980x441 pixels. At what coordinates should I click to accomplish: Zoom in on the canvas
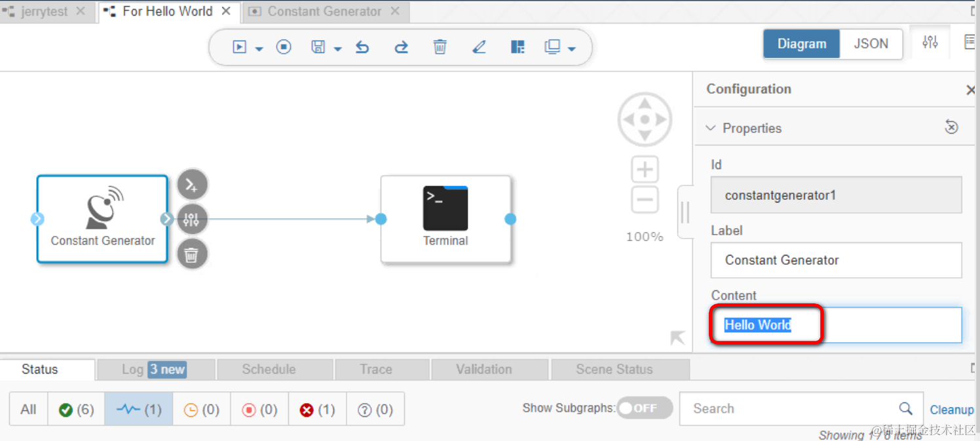tap(645, 170)
